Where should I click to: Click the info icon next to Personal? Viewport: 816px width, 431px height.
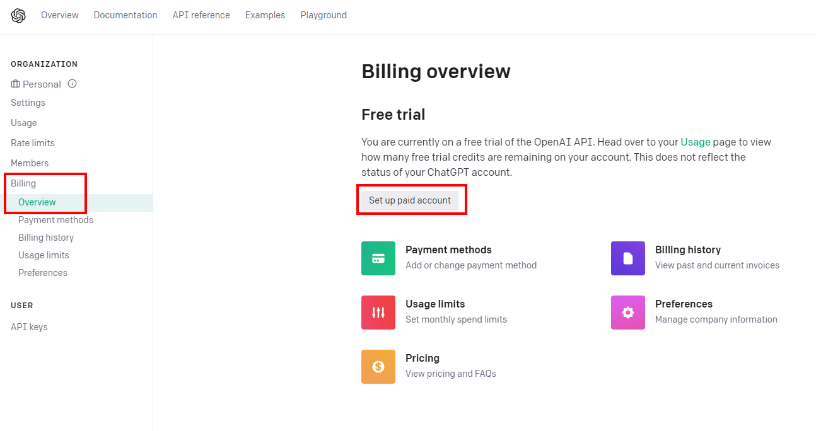tap(73, 84)
